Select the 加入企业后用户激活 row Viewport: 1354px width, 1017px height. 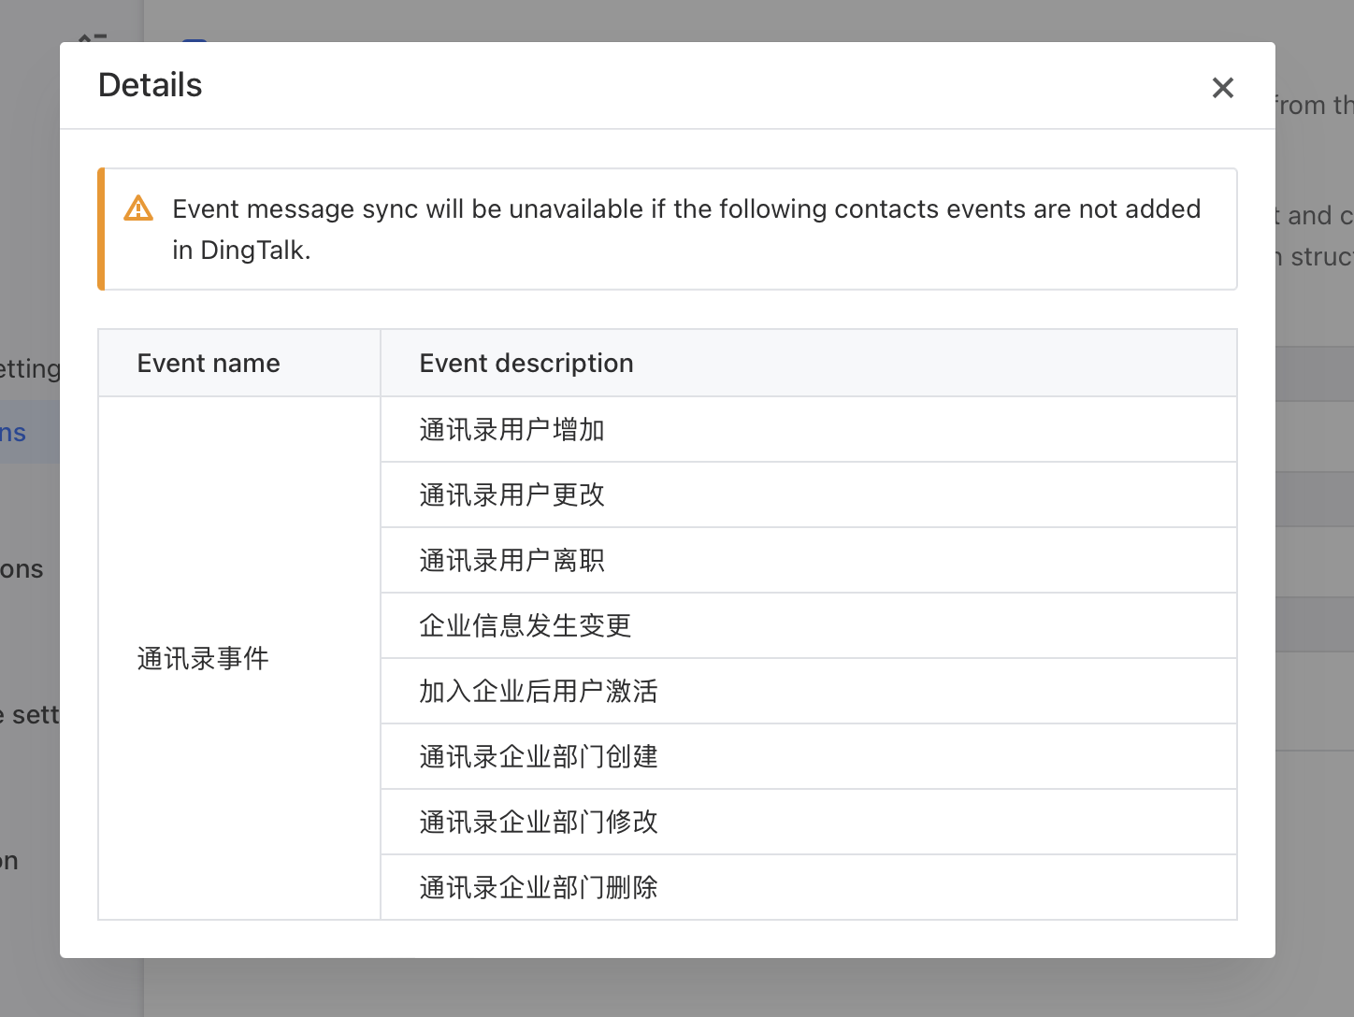tap(809, 691)
